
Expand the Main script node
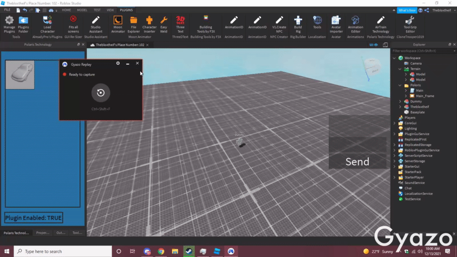406,91
